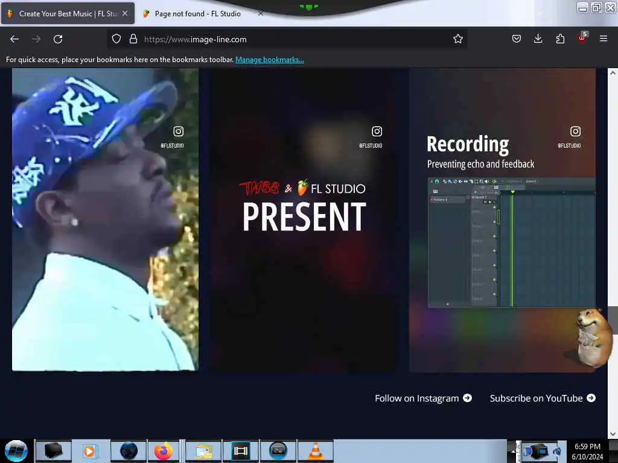The image size is (618, 463).
Task: Open tracking protection shield icon
Action: click(x=116, y=39)
